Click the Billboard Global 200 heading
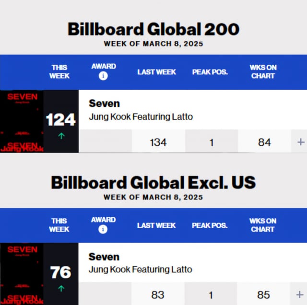The image size is (307, 305). point(153,29)
